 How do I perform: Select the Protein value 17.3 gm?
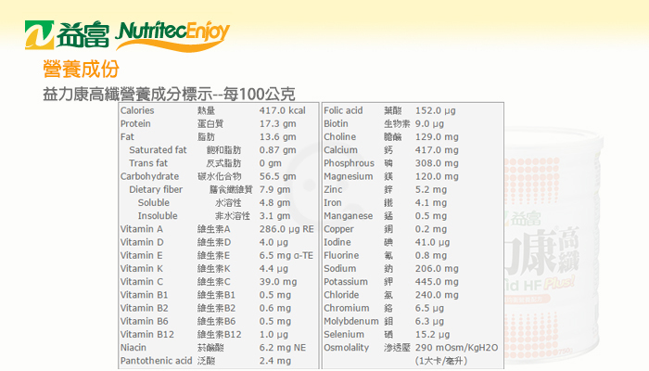[278, 123]
